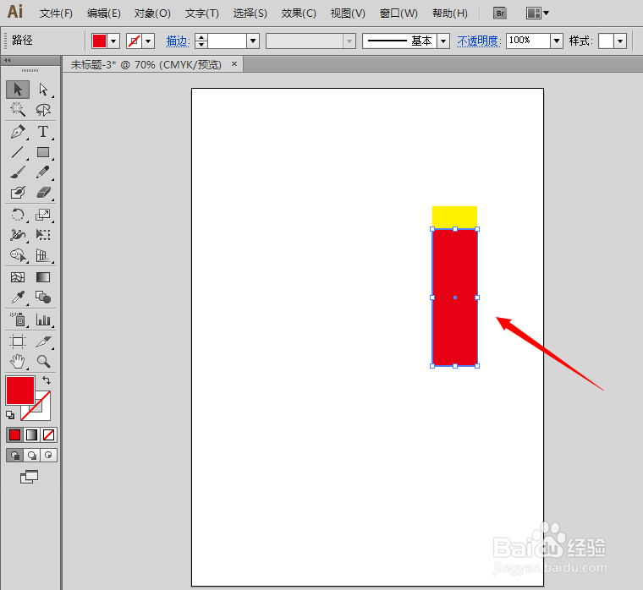Select the Hand tool
The image size is (643, 590).
point(18,362)
